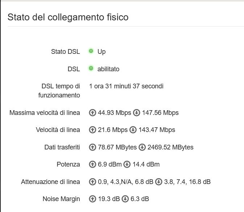Click the download arrow next to 143.47 Mbps

click(133, 130)
